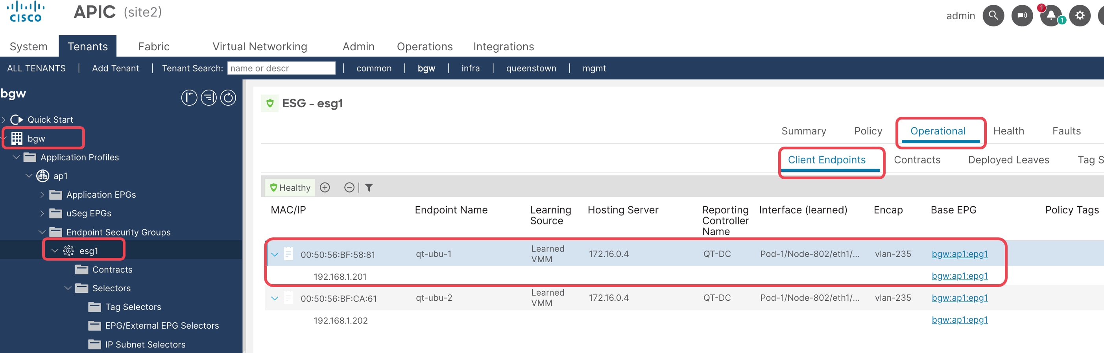
Task: Click the ALL TENANTS link
Action: point(37,68)
